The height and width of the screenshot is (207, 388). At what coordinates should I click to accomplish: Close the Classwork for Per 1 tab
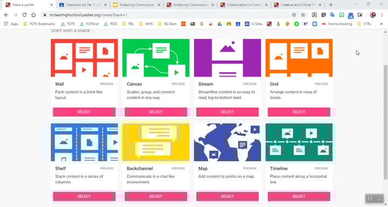coord(105,5)
